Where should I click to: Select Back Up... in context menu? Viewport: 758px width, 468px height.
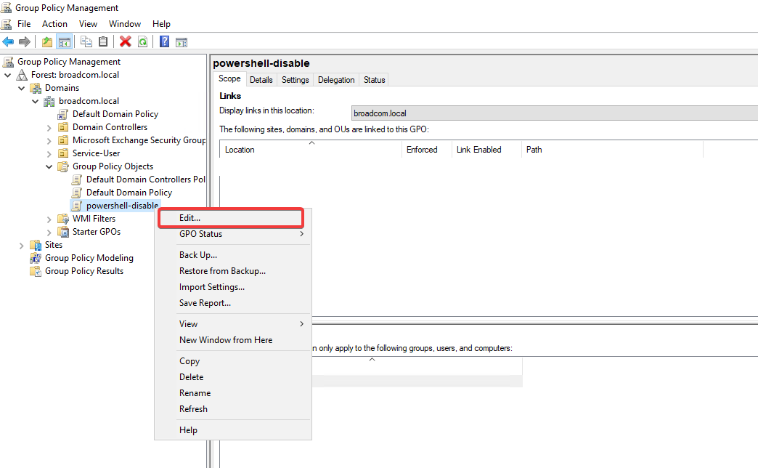pyautogui.click(x=198, y=255)
